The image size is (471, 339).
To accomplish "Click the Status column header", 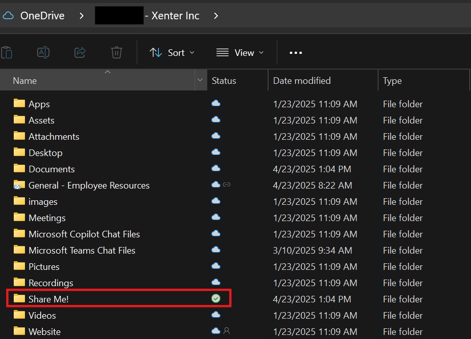I will [x=224, y=80].
